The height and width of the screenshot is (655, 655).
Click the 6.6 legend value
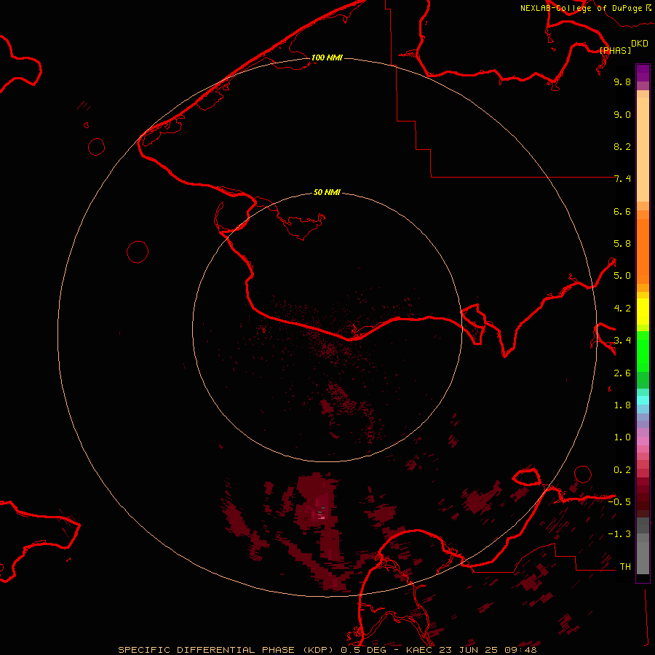click(x=622, y=211)
